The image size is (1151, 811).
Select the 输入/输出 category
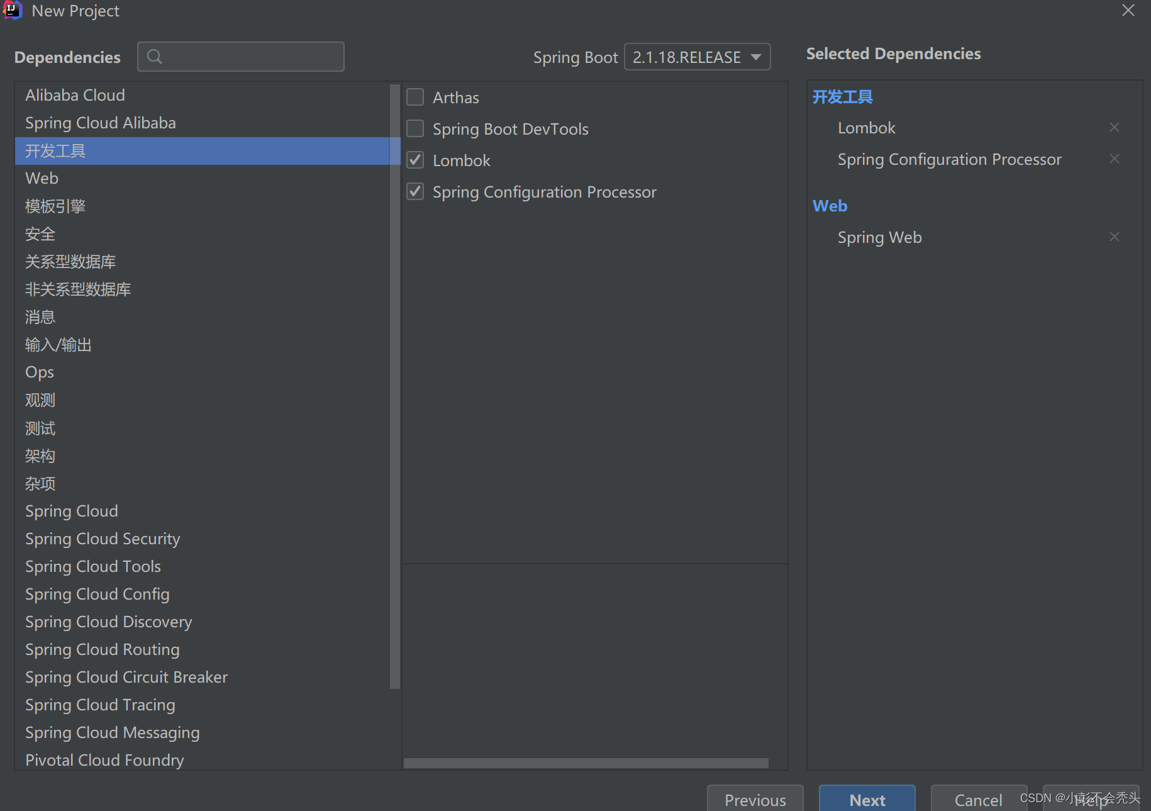pos(203,345)
